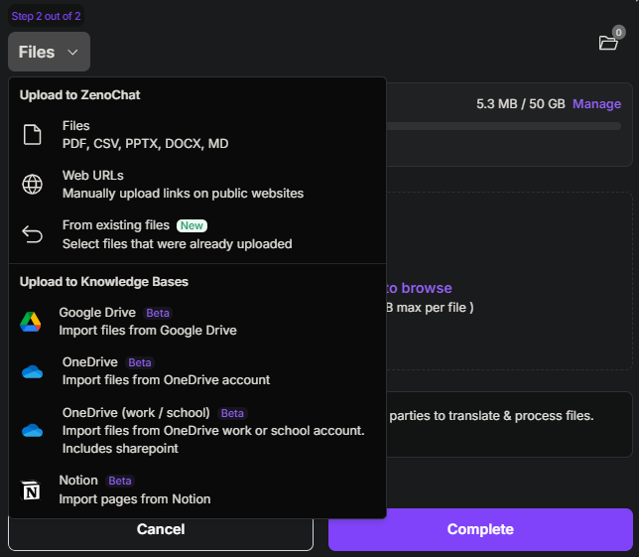Screen dimensions: 639x557
Task: Select From existing files option
Action: [x=197, y=234]
